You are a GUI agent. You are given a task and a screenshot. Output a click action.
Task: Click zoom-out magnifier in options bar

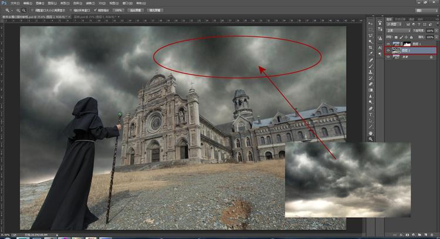click(24, 11)
